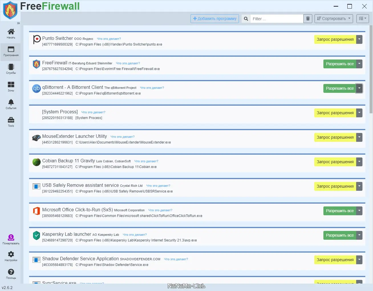
Task: Expand permission dropdown for Punto Switcher
Action: 359,40
